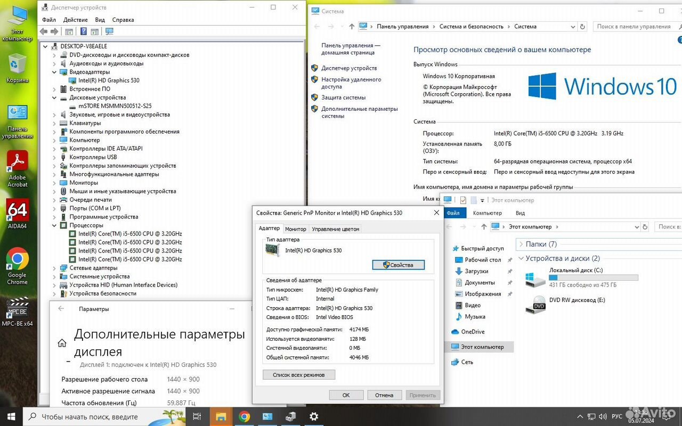Open the Recycle Bin (Корзина) desktop icon

(x=18, y=68)
